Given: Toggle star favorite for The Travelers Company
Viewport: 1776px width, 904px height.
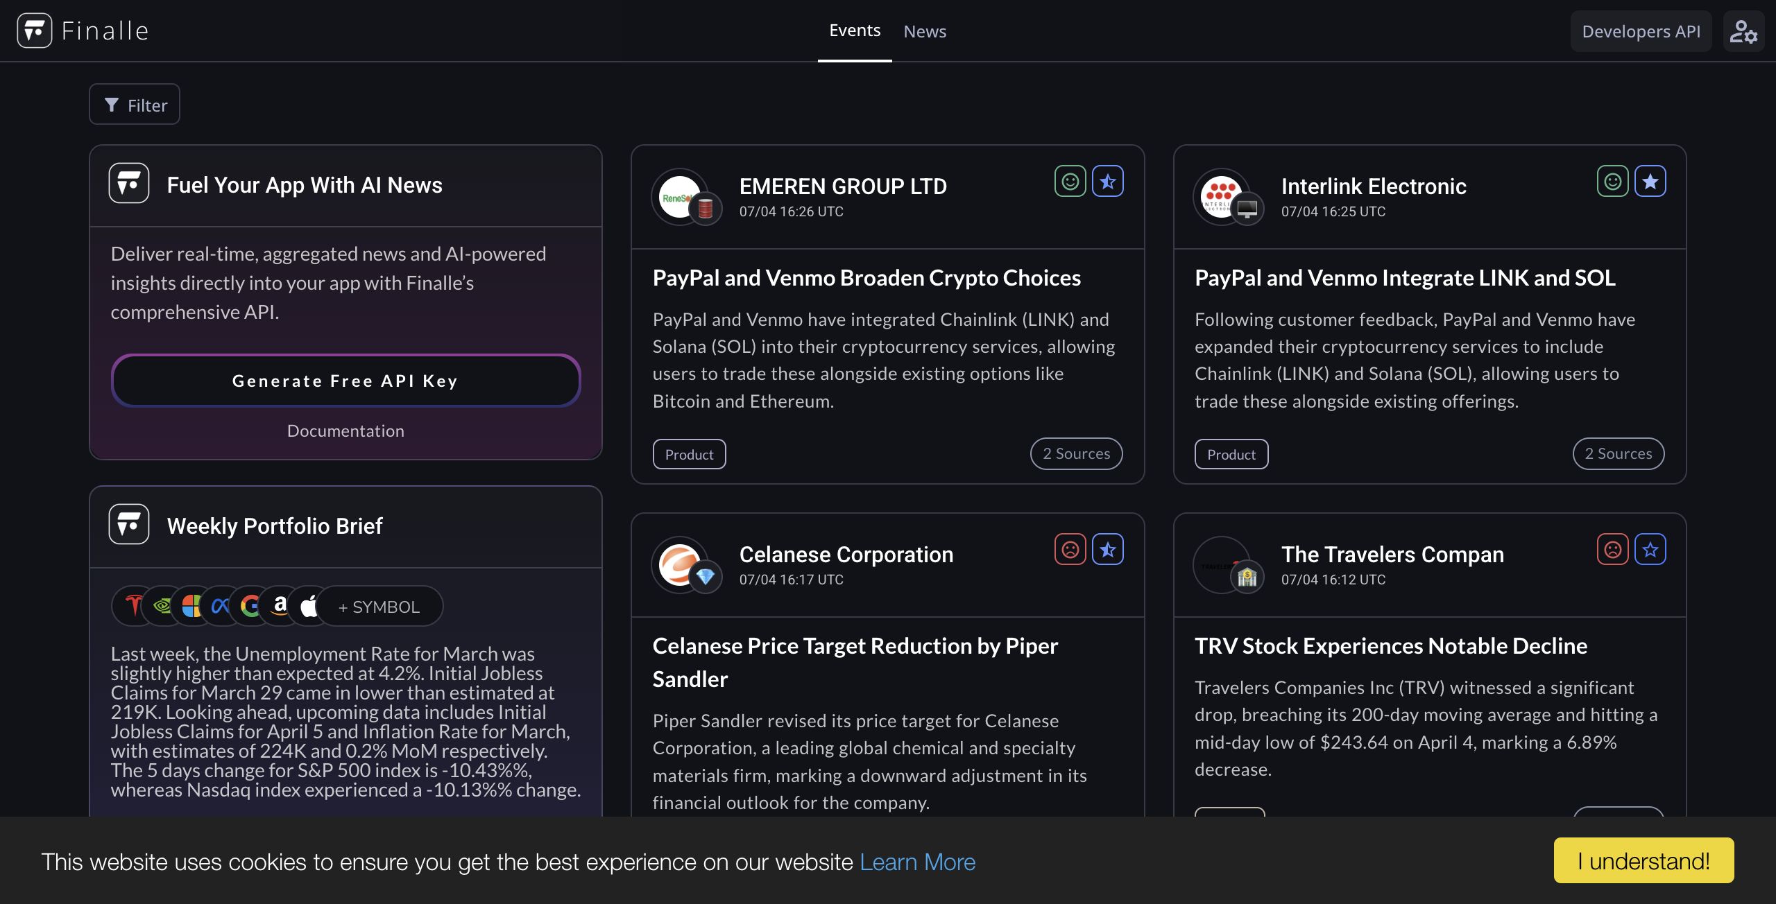Looking at the screenshot, I should pyautogui.click(x=1650, y=550).
